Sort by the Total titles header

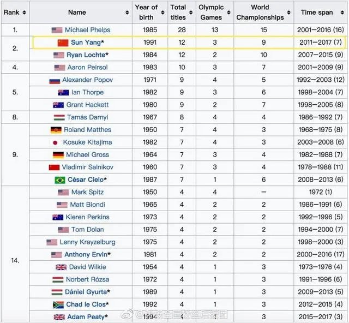(x=178, y=12)
